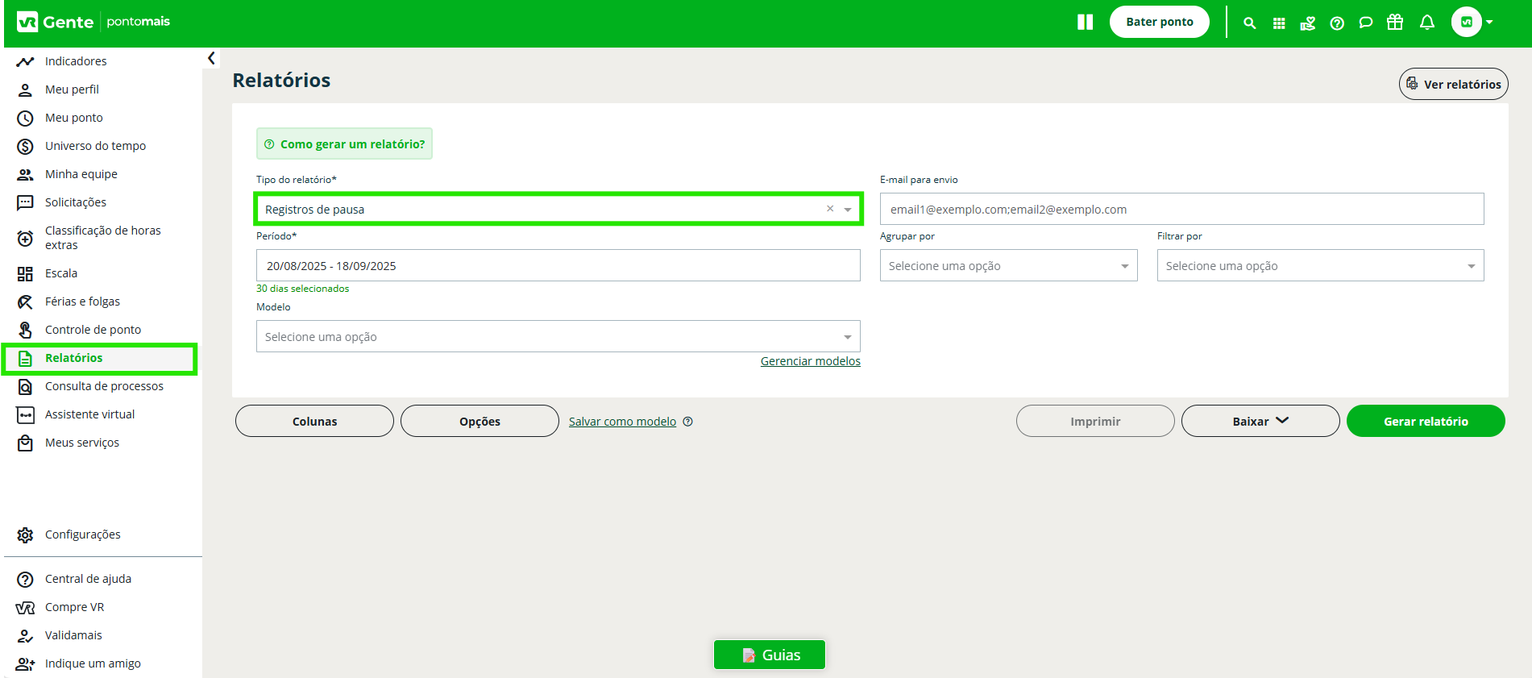Click the gift box icon
The image size is (1532, 678).
click(x=1395, y=23)
